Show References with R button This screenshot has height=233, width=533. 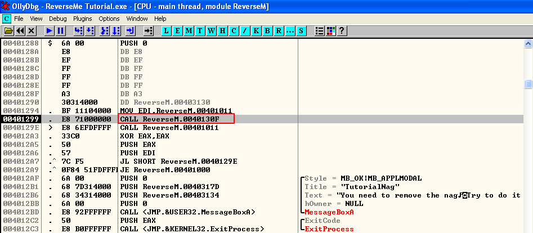[x=279, y=31]
